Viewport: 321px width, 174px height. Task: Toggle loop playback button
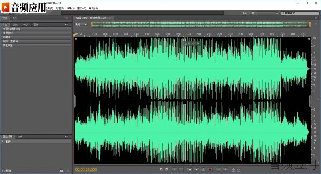point(203,170)
